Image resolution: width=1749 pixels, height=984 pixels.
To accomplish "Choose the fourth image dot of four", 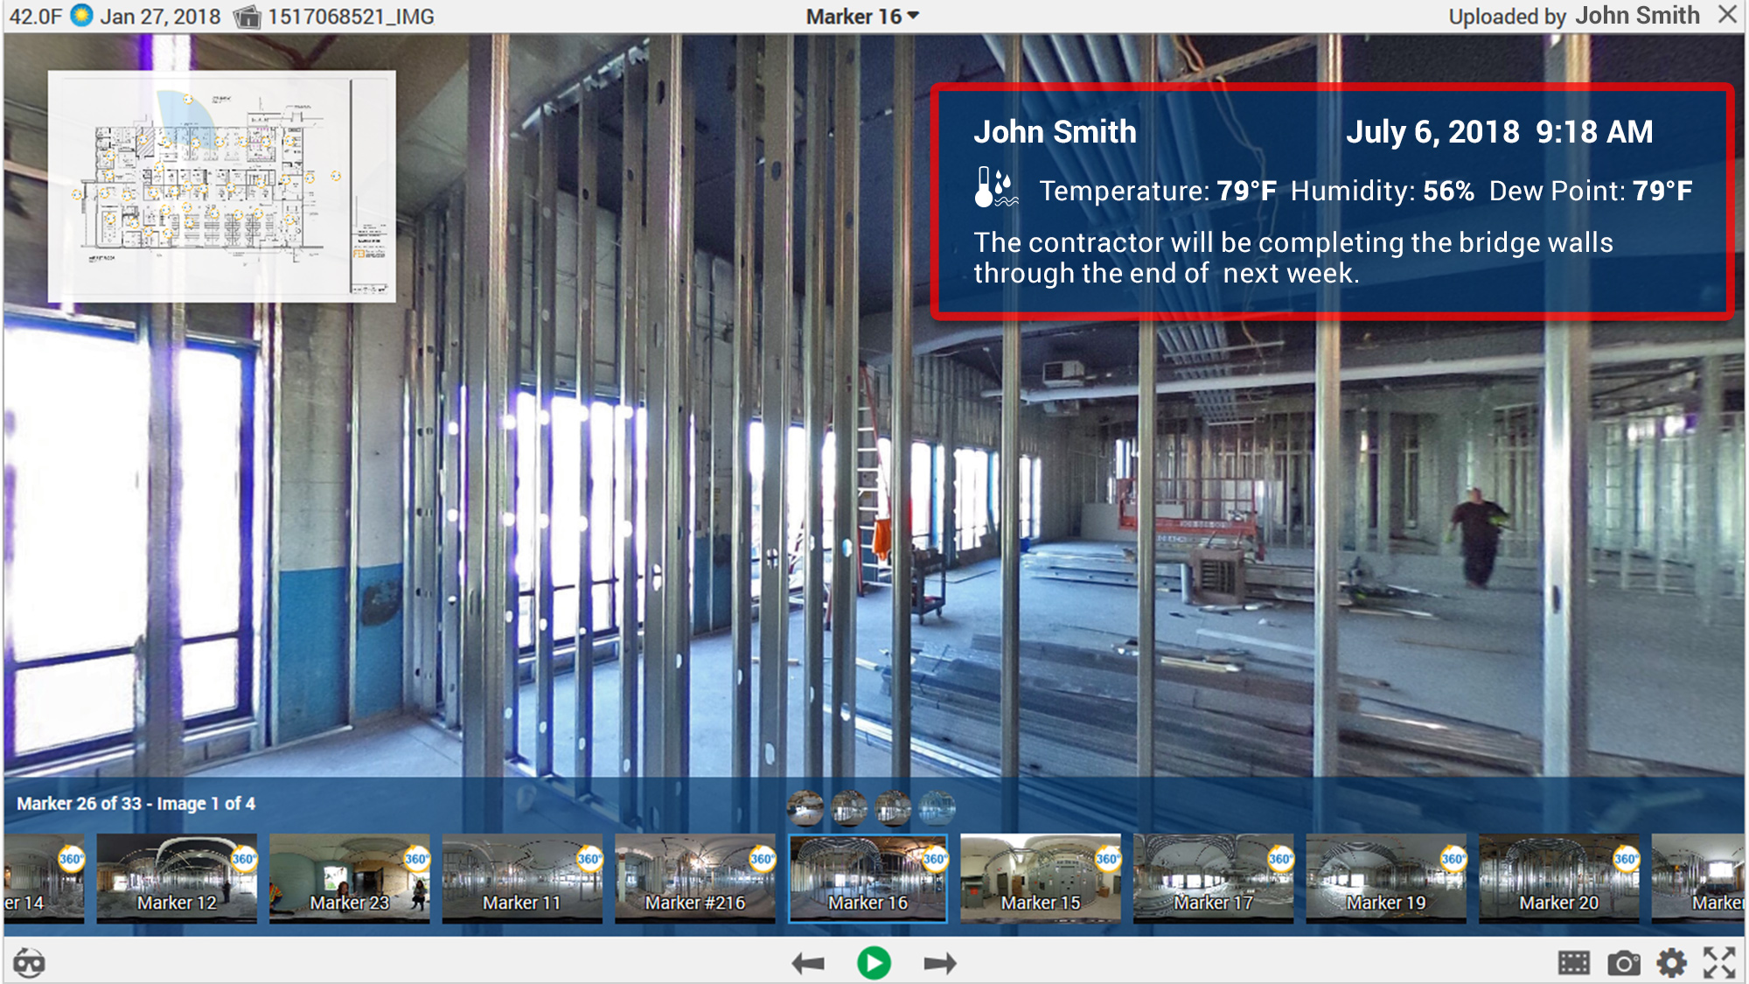I will [x=937, y=808].
